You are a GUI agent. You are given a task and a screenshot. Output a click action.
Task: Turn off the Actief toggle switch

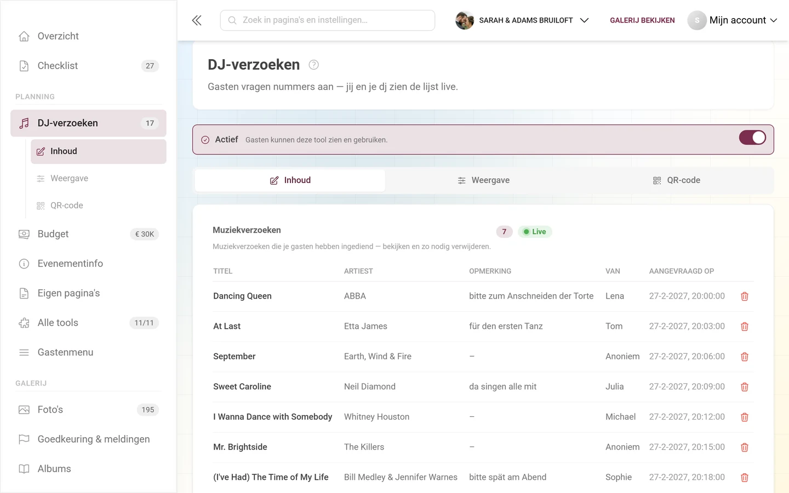[x=752, y=137]
